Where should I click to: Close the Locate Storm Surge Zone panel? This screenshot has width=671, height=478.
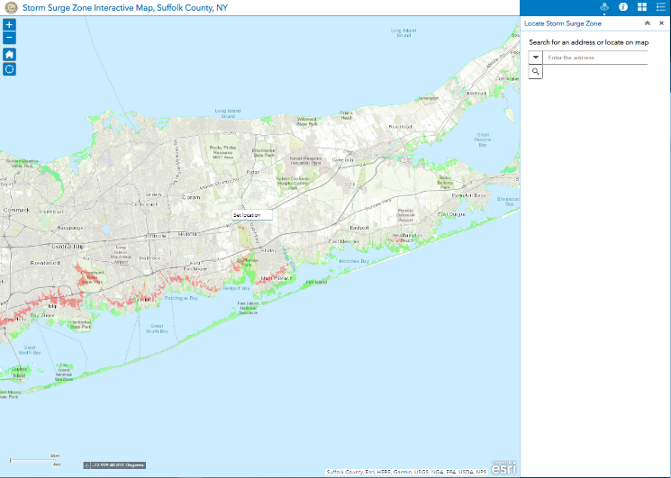coord(662,23)
